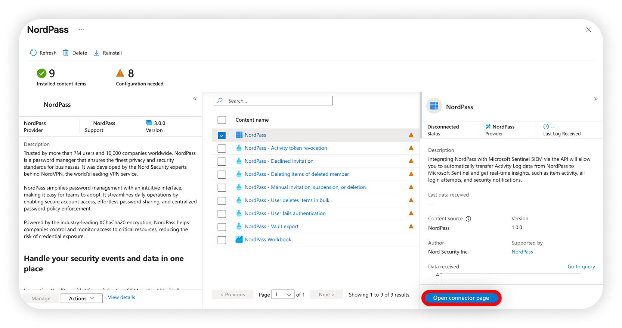Check the Activity token revocation checkbox

tap(222, 149)
